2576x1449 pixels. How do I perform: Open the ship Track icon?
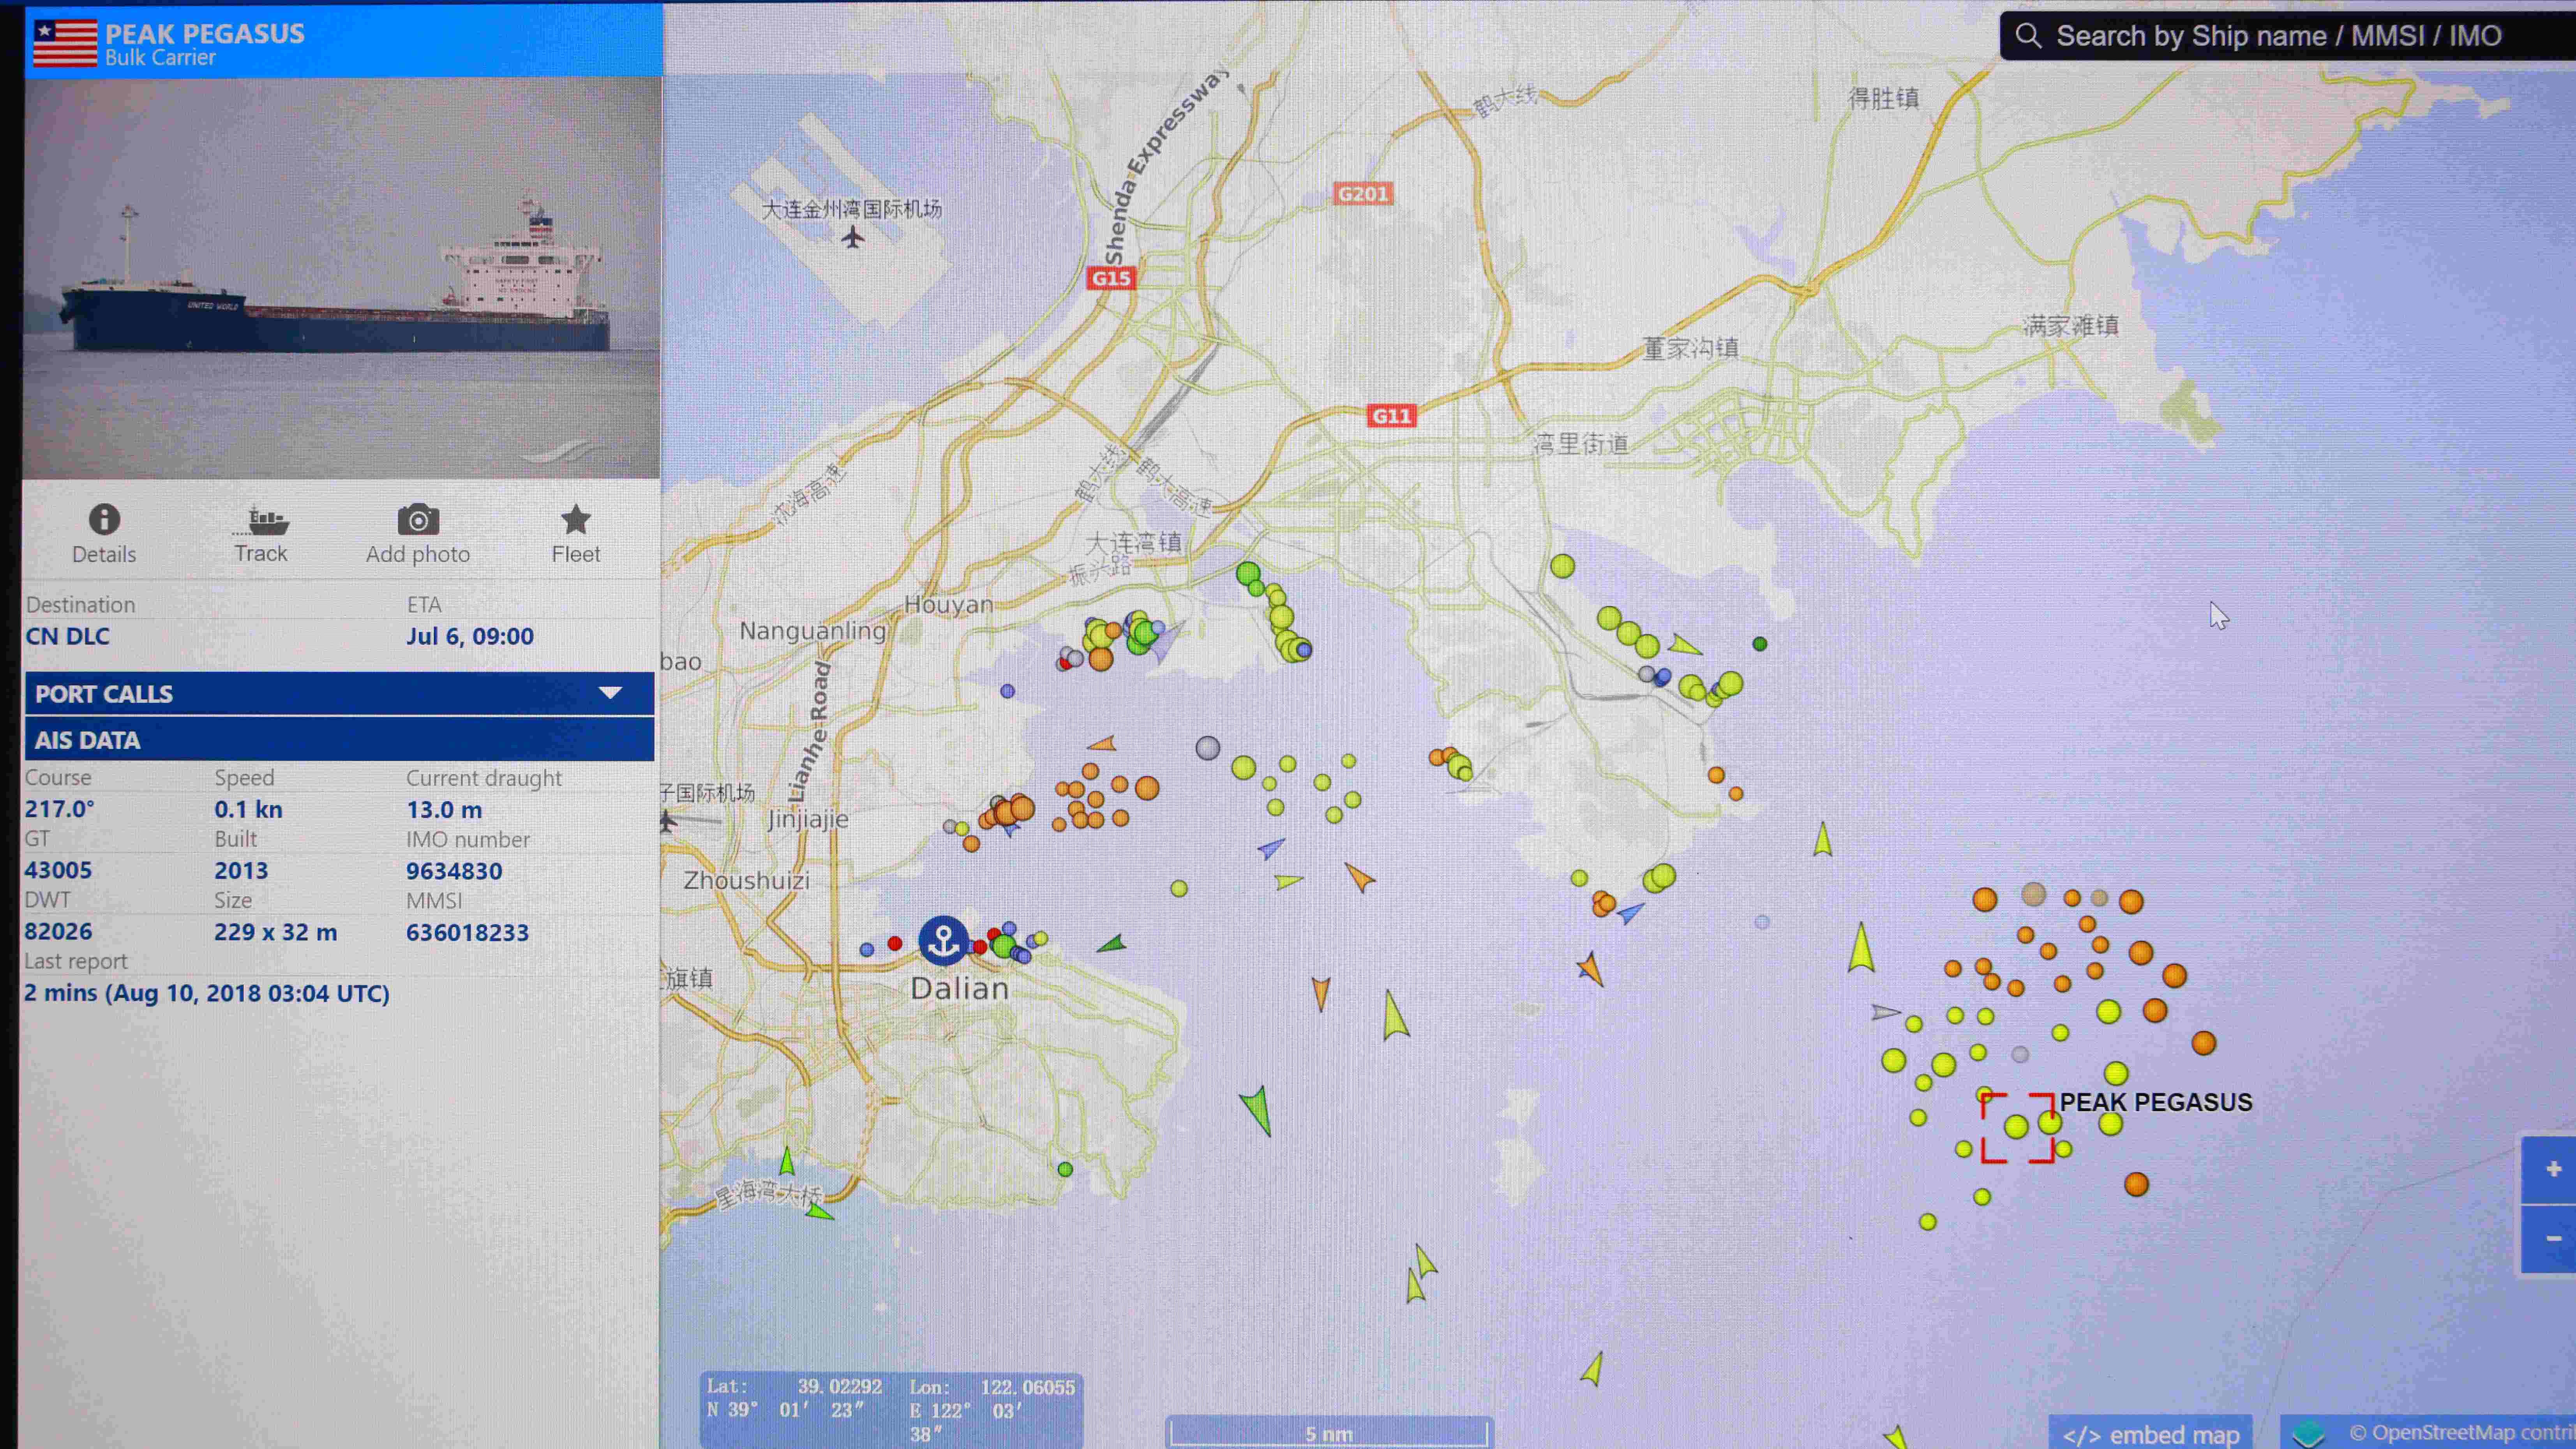[261, 521]
